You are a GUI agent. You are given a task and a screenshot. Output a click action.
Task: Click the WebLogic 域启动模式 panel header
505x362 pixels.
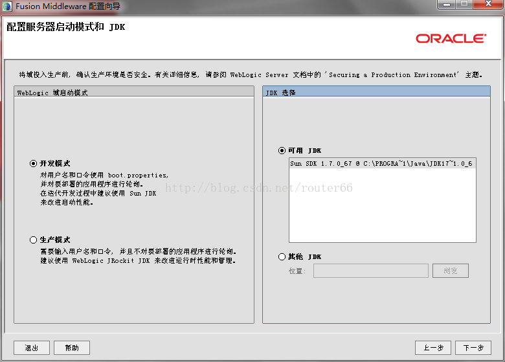[134, 91]
